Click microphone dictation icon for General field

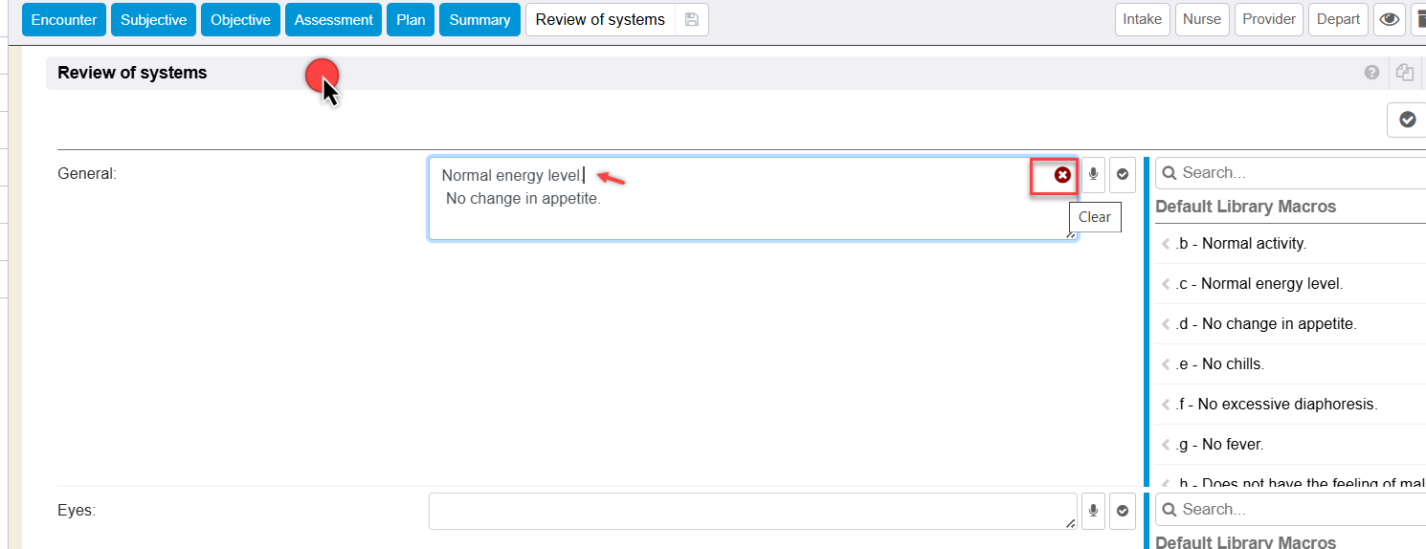[1093, 175]
